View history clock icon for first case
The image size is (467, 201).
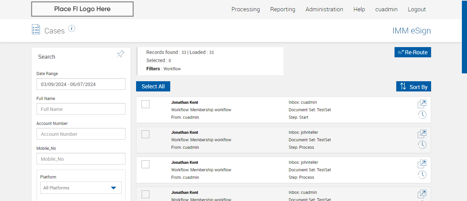(422, 115)
